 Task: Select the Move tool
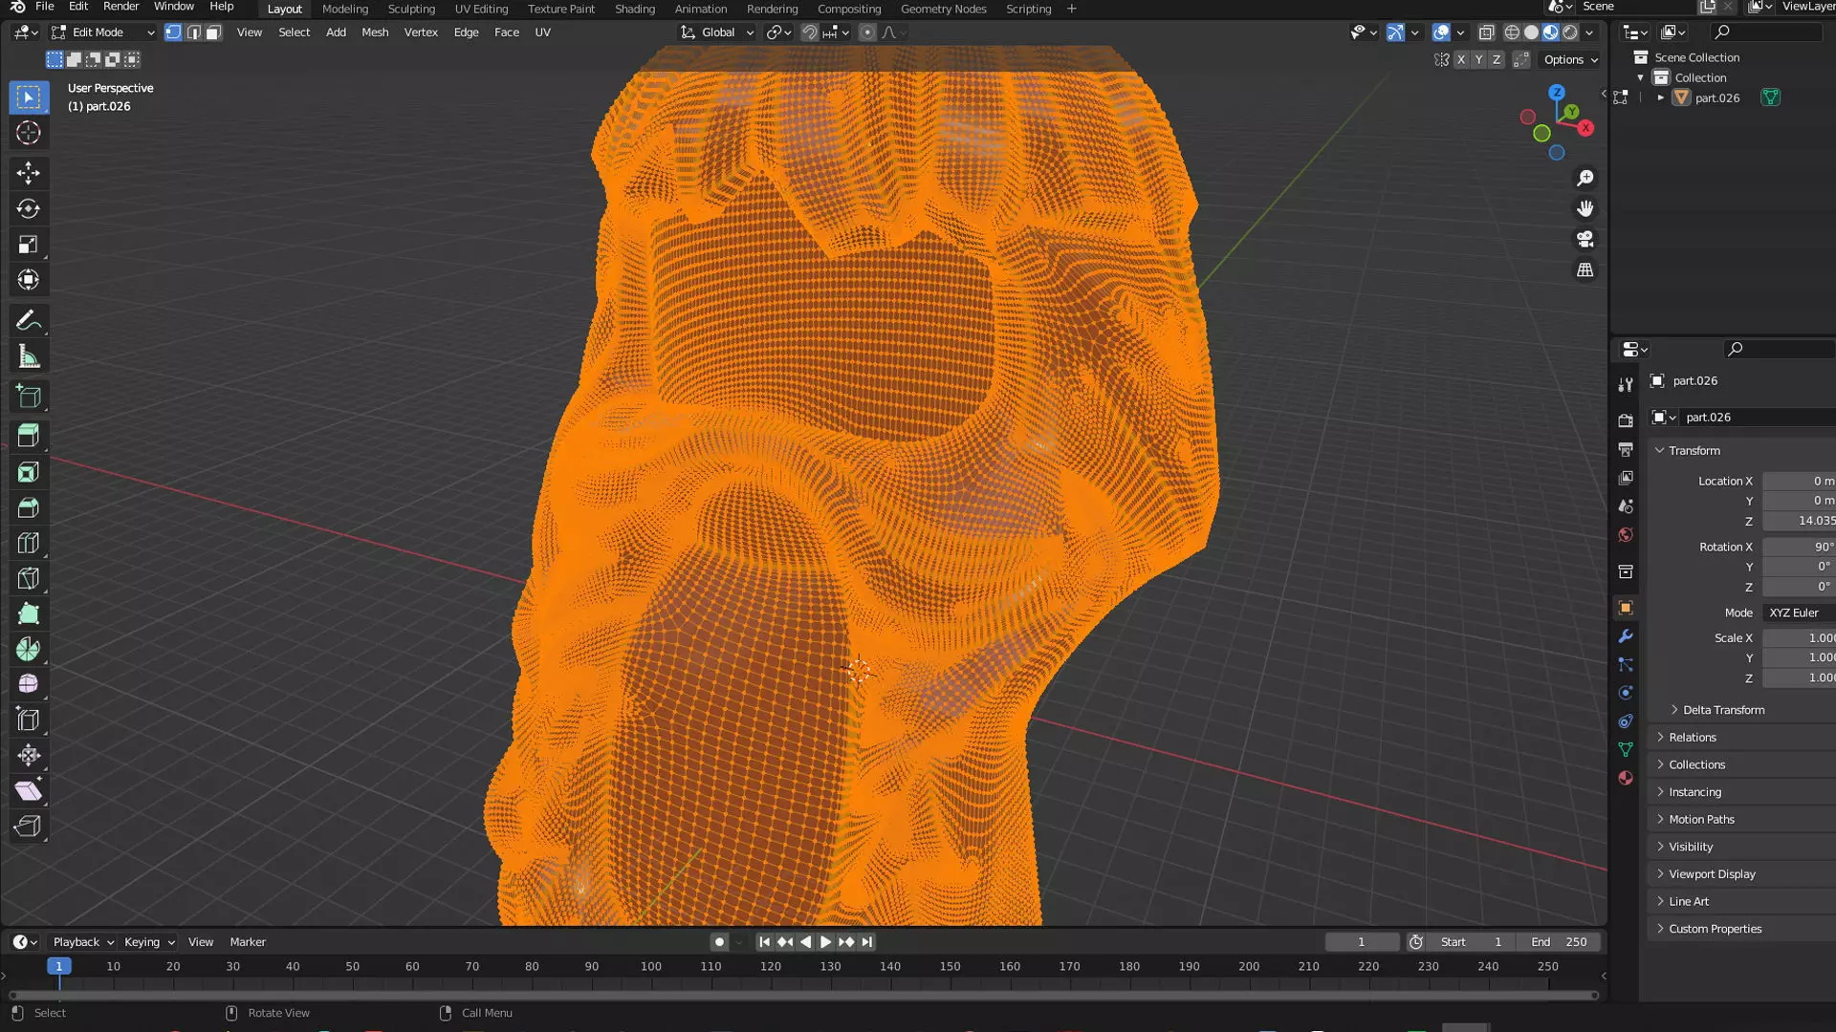click(28, 173)
